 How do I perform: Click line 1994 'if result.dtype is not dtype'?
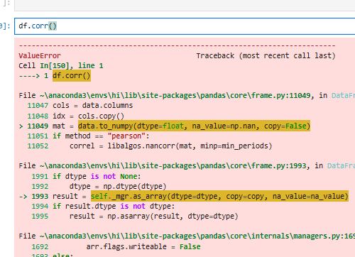point(103,207)
